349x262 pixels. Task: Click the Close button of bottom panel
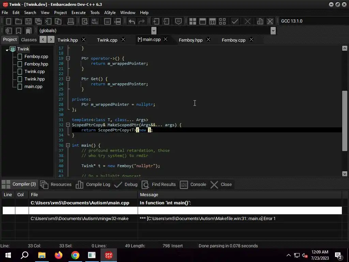point(221,185)
